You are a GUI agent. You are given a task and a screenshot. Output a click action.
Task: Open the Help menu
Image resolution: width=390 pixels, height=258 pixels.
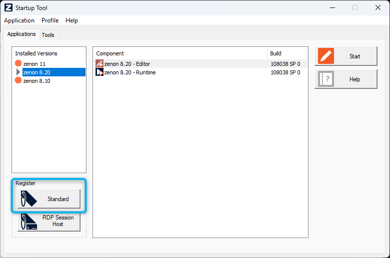tap(71, 20)
